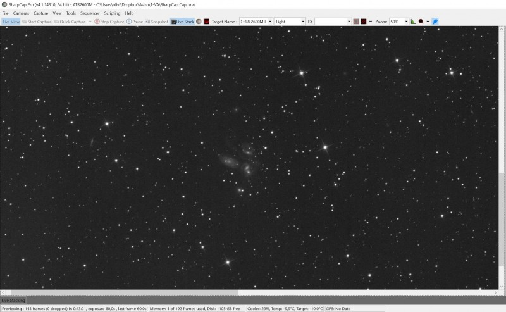Image resolution: width=506 pixels, height=312 pixels.
Task: Expand the arrow next to the magnifier icon
Action: [428, 22]
